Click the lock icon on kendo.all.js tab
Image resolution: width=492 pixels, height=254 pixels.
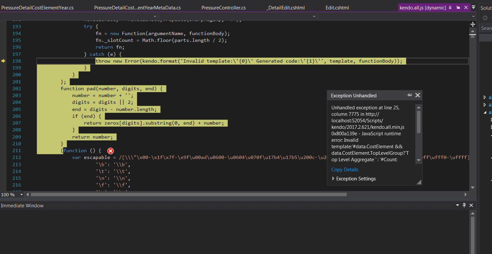[x=450, y=7]
